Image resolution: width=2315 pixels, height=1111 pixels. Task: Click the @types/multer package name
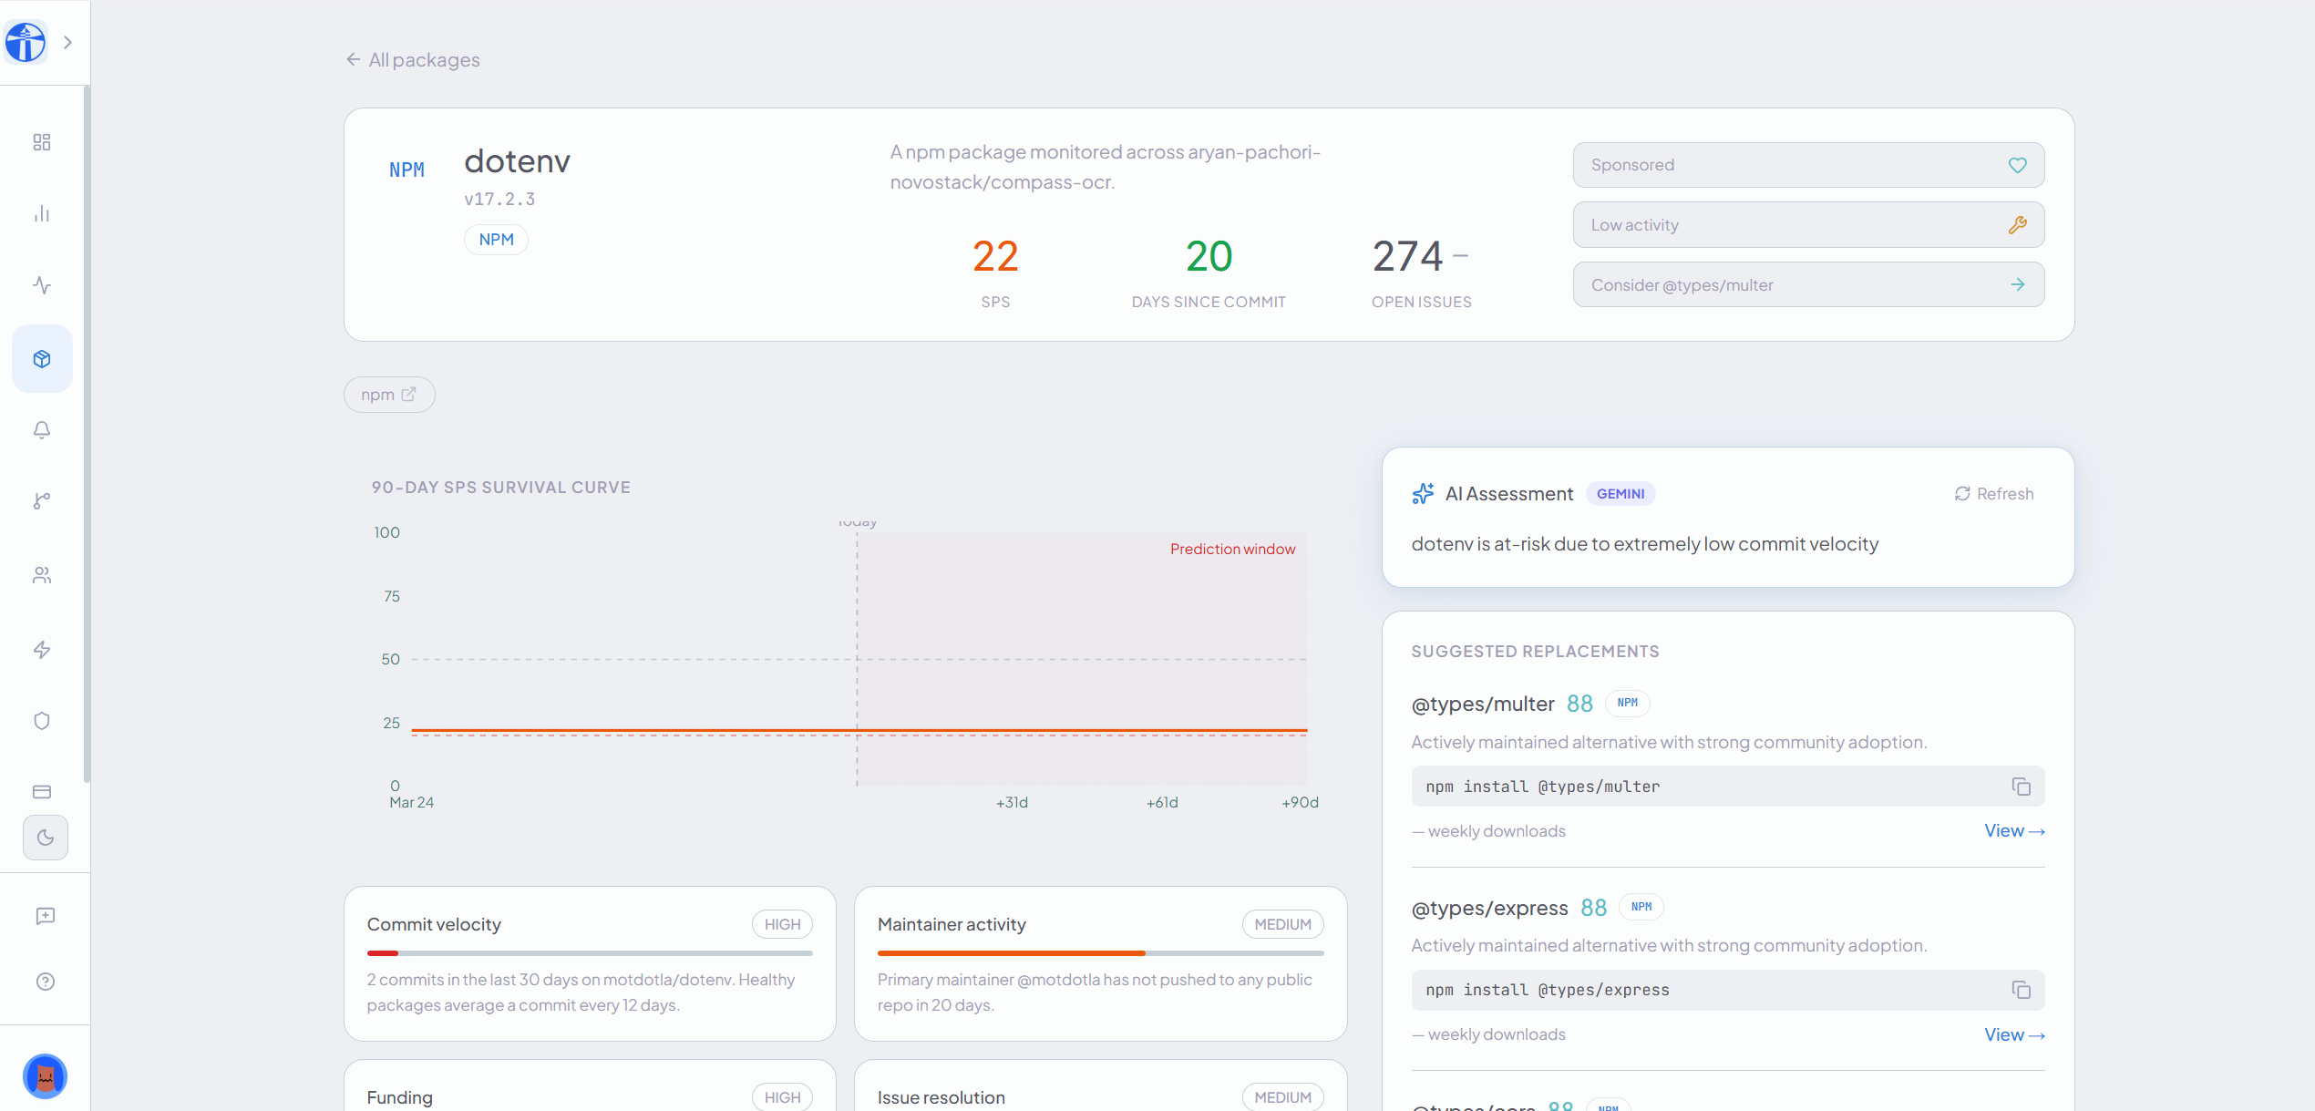[x=1483, y=705]
